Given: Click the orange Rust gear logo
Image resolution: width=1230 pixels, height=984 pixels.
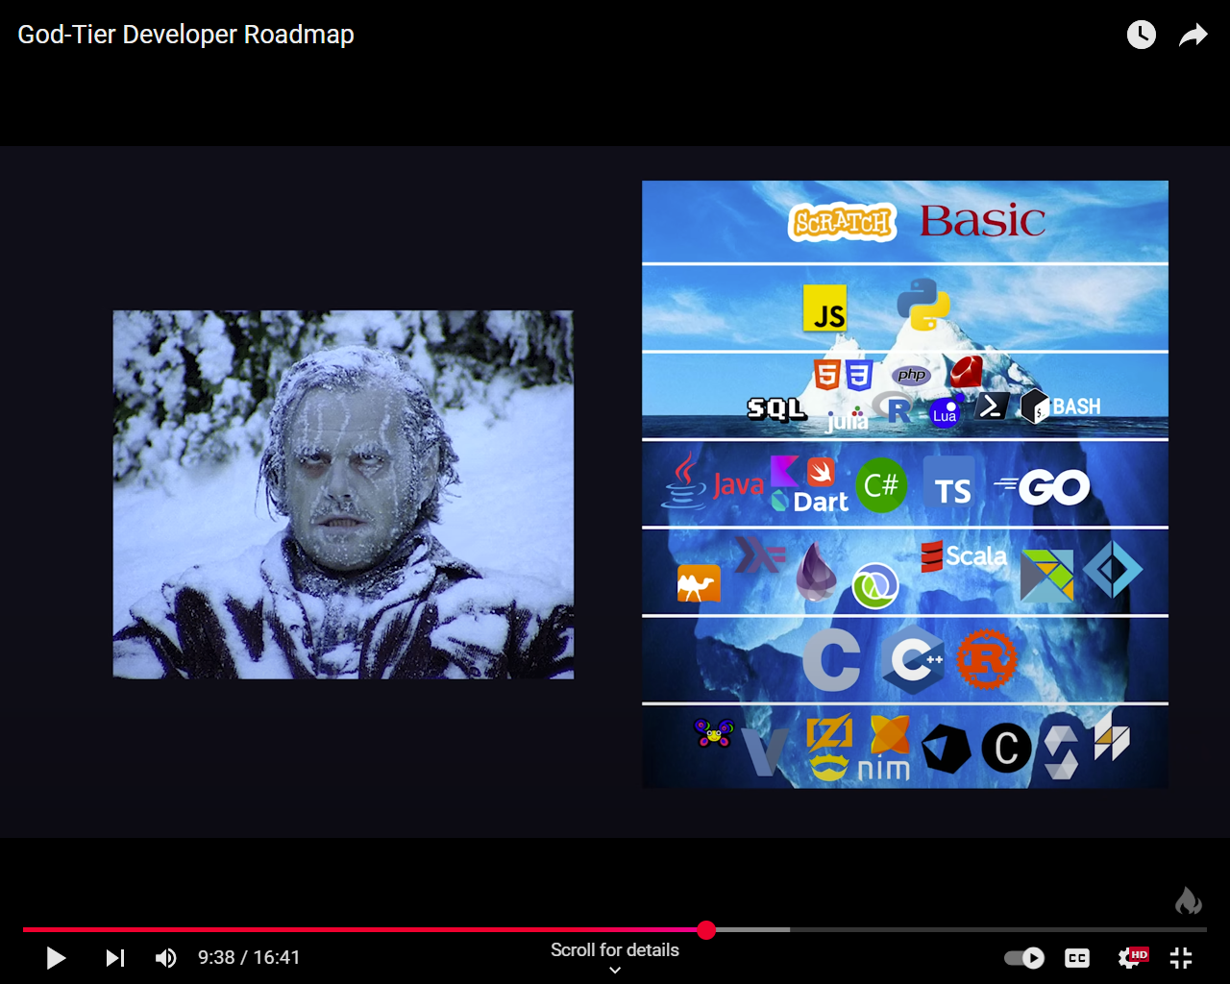Looking at the screenshot, I should coord(986,659).
